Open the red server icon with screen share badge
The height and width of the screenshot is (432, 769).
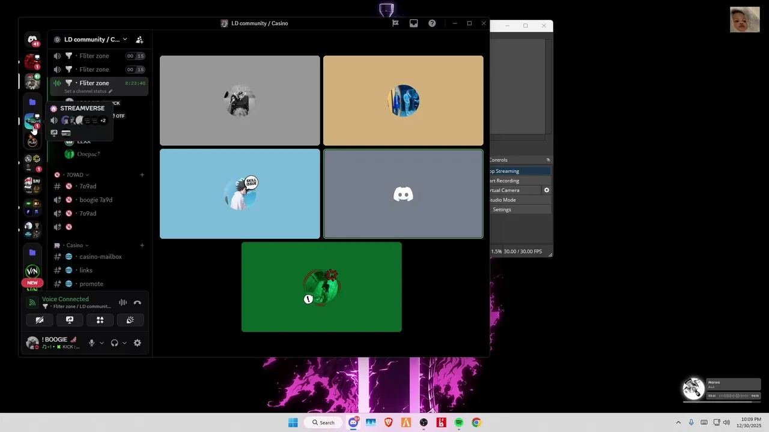click(32, 61)
